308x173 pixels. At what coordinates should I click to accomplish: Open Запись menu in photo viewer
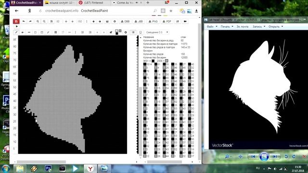pyautogui.click(x=258, y=26)
